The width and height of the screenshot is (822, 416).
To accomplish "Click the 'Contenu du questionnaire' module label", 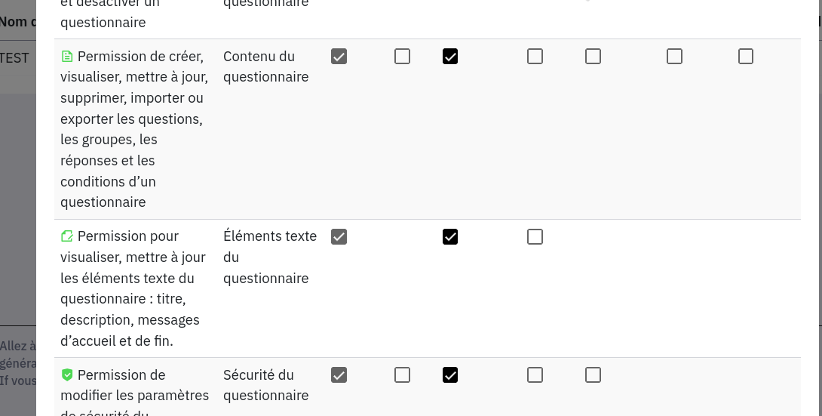I will tap(265, 66).
